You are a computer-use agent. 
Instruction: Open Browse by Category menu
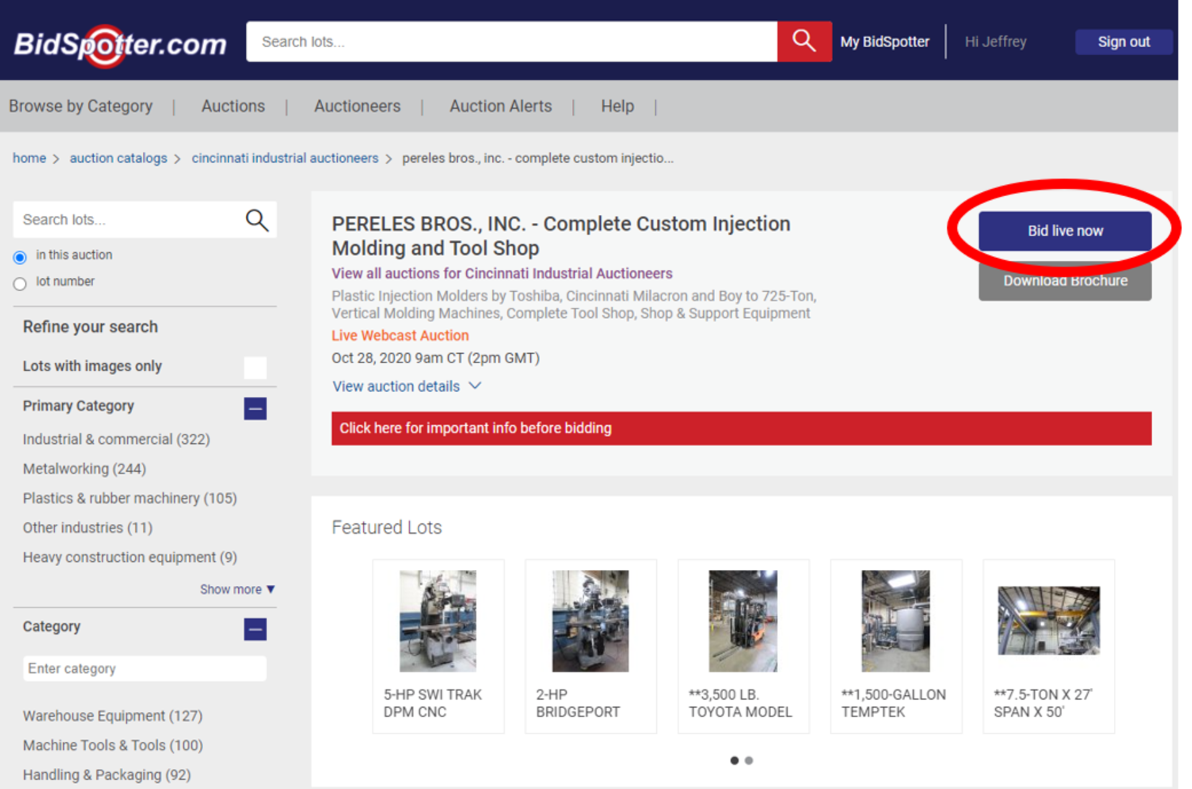[x=81, y=106]
